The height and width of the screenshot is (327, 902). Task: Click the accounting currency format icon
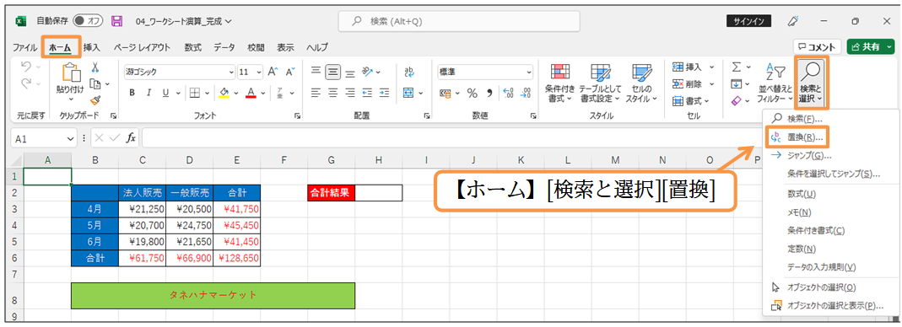coord(445,93)
